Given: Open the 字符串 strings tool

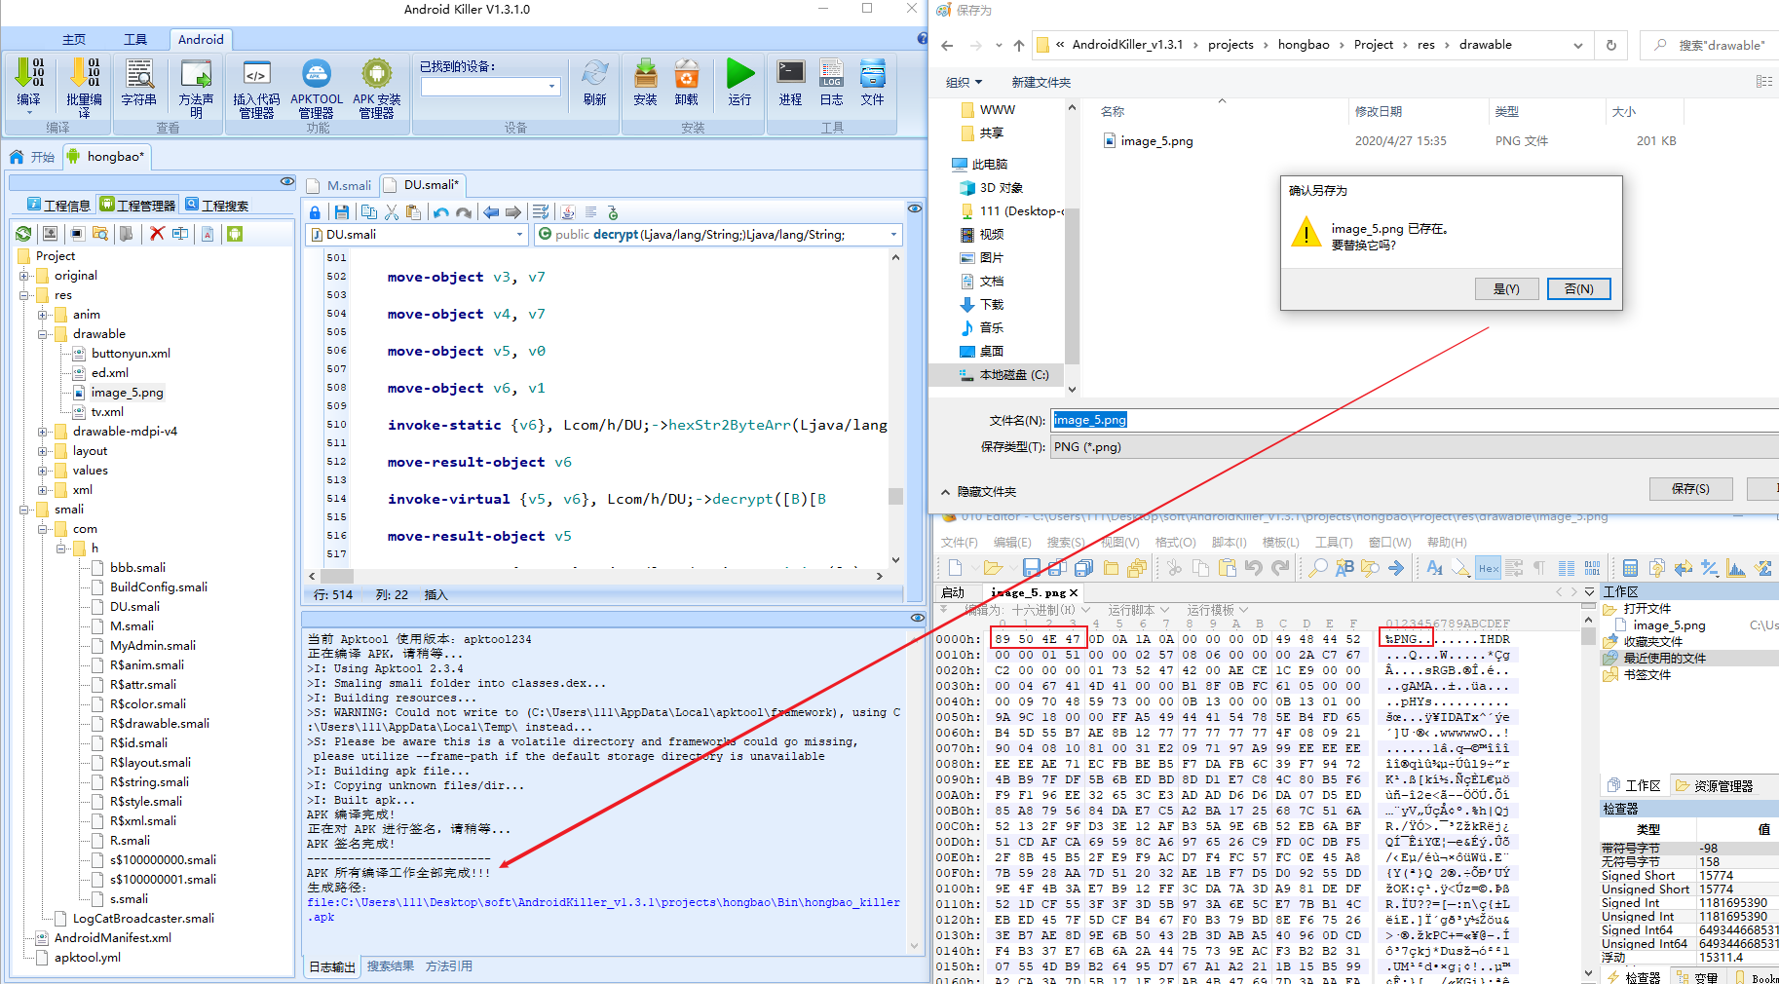Looking at the screenshot, I should pyautogui.click(x=139, y=82).
